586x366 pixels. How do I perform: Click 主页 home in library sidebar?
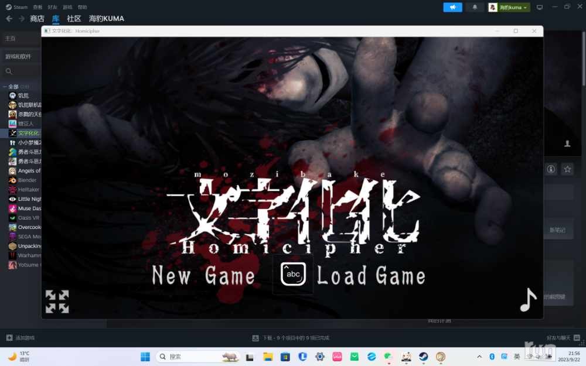click(10, 39)
